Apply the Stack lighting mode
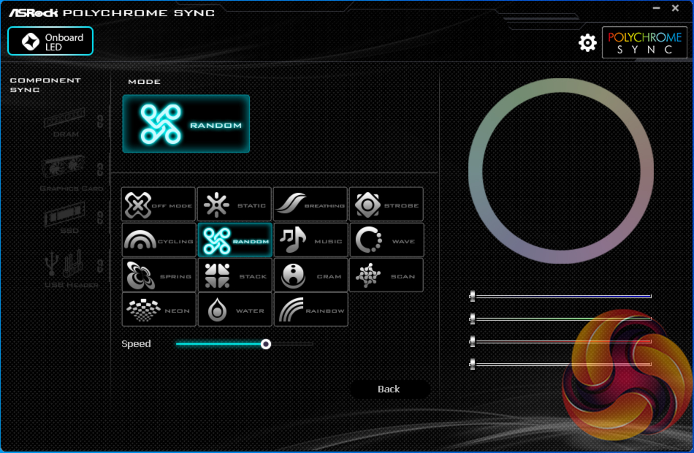The image size is (694, 453). (235, 275)
